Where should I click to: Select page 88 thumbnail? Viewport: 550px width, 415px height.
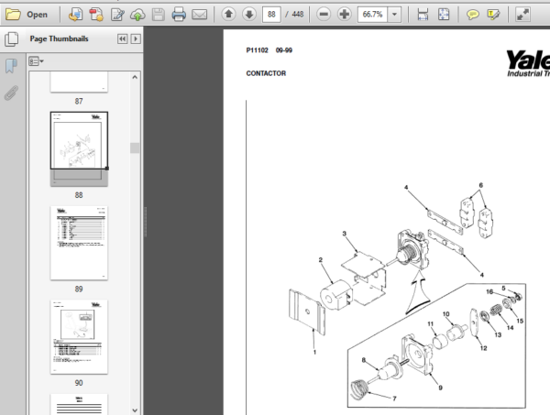79,149
